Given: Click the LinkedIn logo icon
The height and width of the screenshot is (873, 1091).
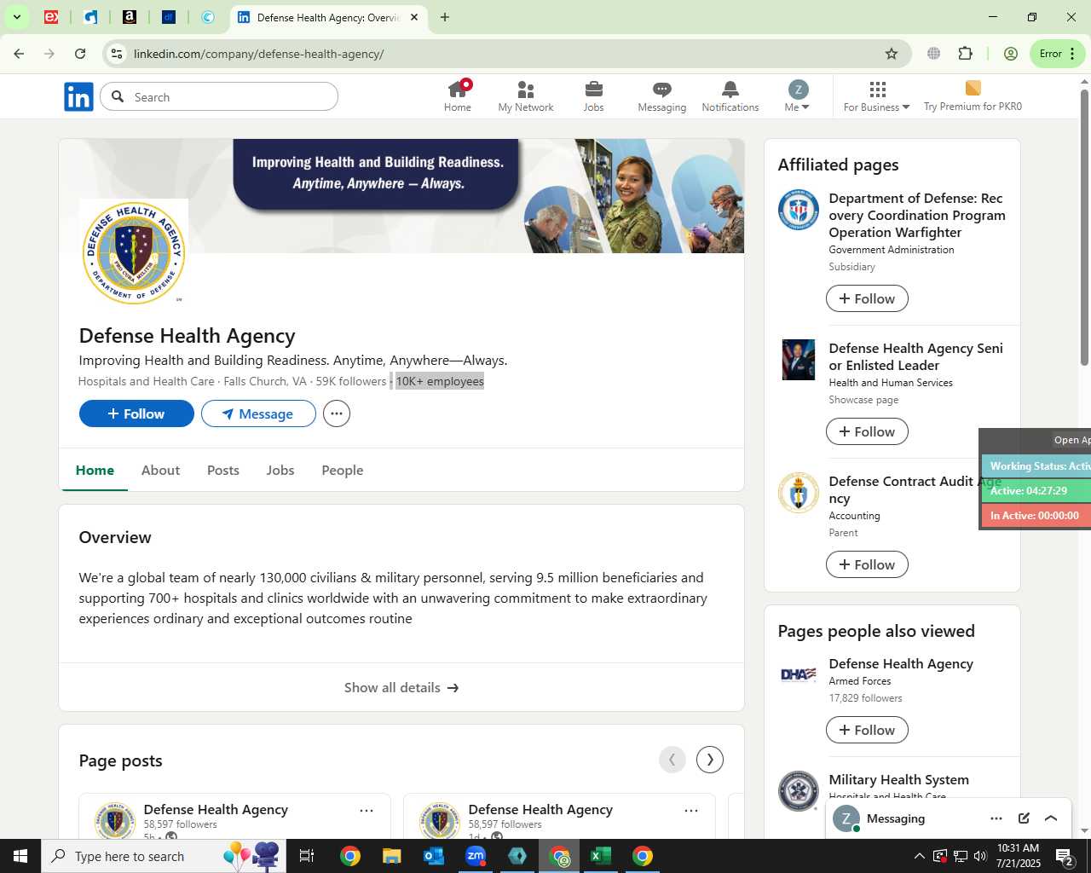Looking at the screenshot, I should click(x=78, y=97).
